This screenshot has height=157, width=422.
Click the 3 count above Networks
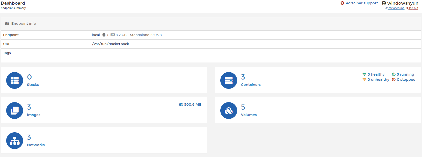pos(29,137)
